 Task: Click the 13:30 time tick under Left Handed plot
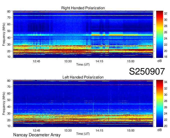pyautogui.click(x=68, y=130)
